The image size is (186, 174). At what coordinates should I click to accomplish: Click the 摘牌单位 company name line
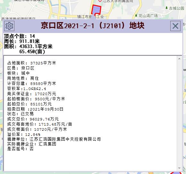(54, 139)
